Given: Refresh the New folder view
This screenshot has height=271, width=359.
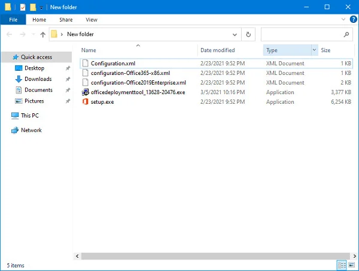Looking at the screenshot, I should pos(248,35).
